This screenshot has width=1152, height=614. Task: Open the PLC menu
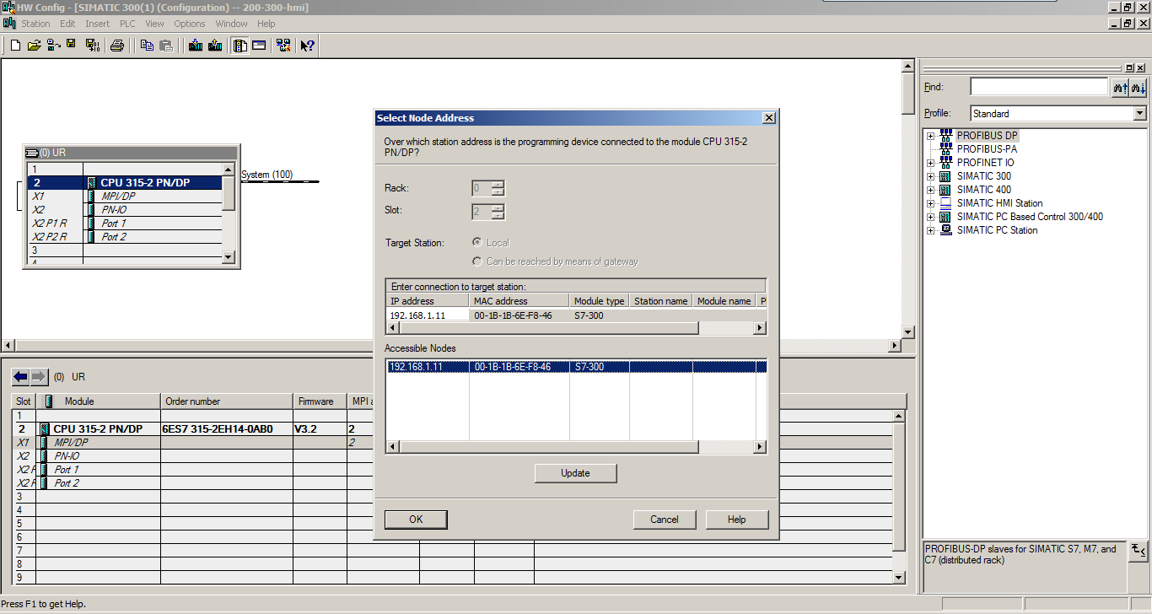tap(127, 24)
